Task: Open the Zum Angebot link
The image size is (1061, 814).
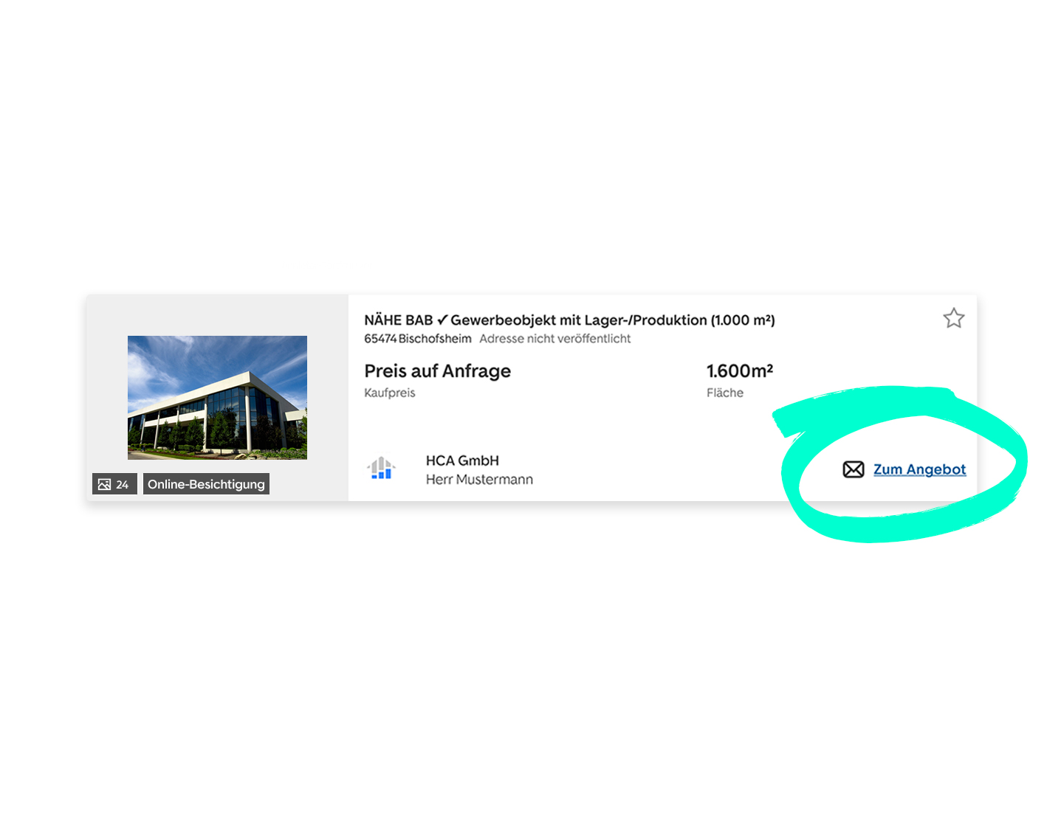Action: pyautogui.click(x=919, y=469)
